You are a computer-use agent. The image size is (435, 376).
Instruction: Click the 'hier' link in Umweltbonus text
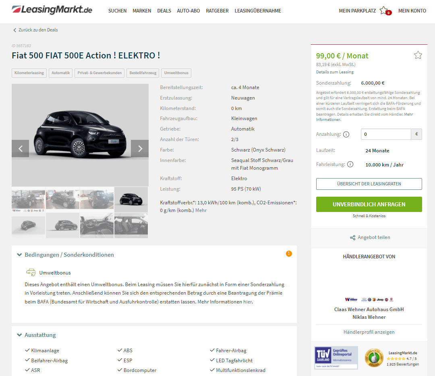pyautogui.click(x=248, y=301)
